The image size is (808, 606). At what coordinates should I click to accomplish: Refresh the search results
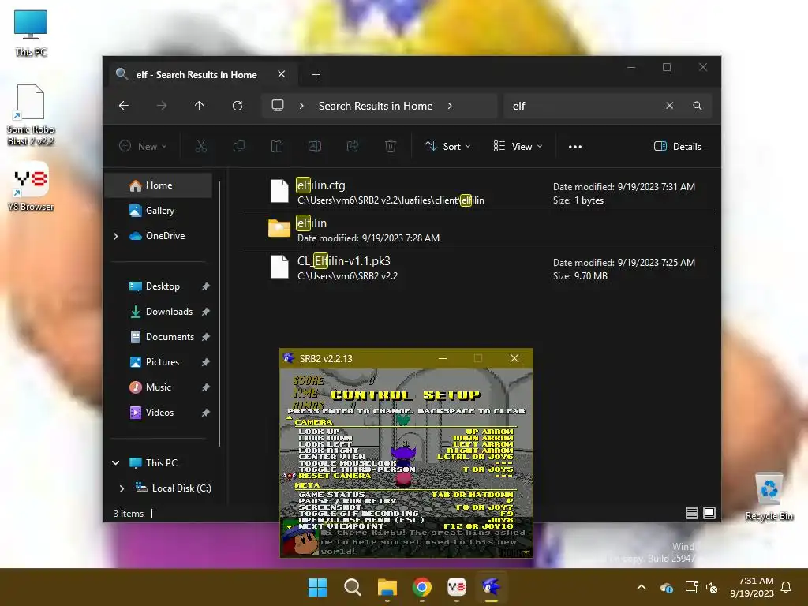(238, 106)
